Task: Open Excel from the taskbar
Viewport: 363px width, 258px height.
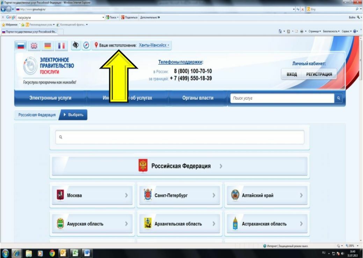Action: (x=75, y=253)
